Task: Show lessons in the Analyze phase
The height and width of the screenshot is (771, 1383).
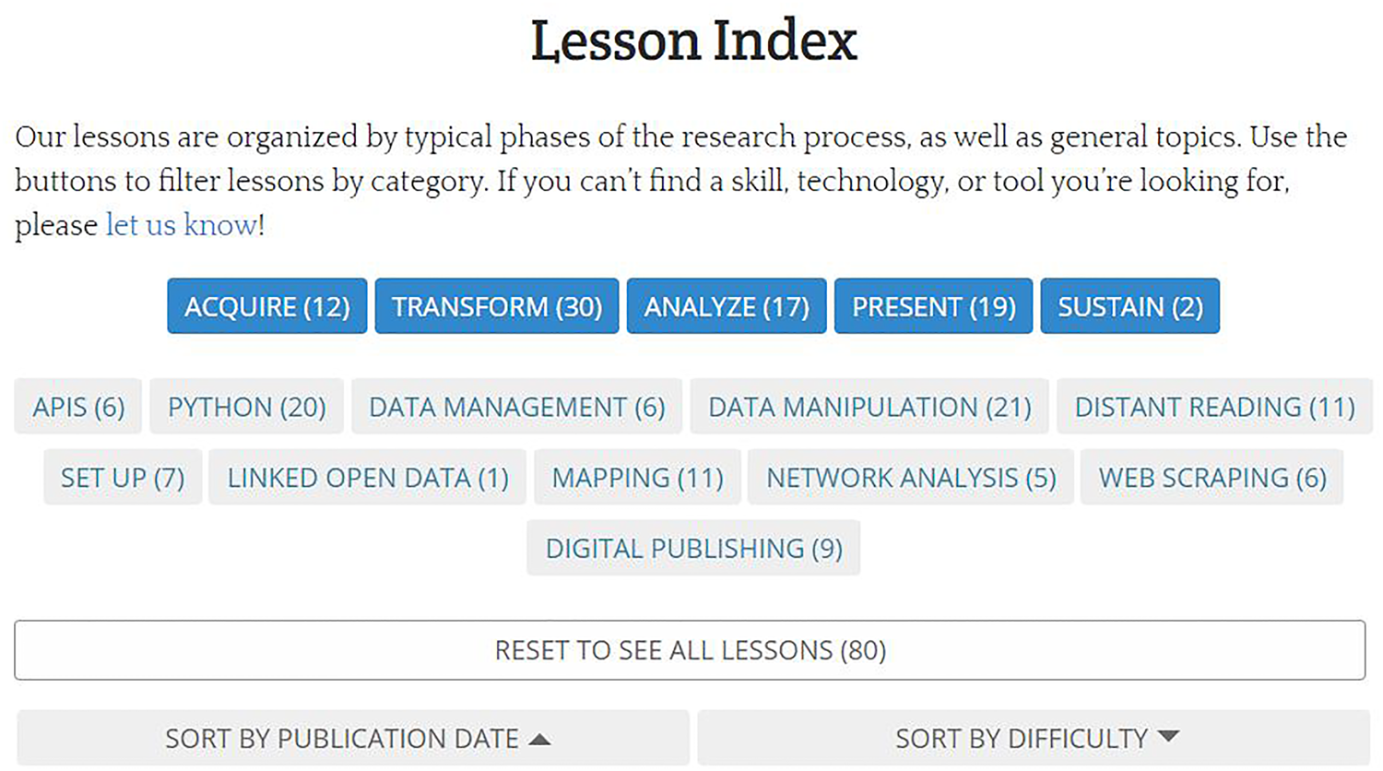Action: click(727, 306)
